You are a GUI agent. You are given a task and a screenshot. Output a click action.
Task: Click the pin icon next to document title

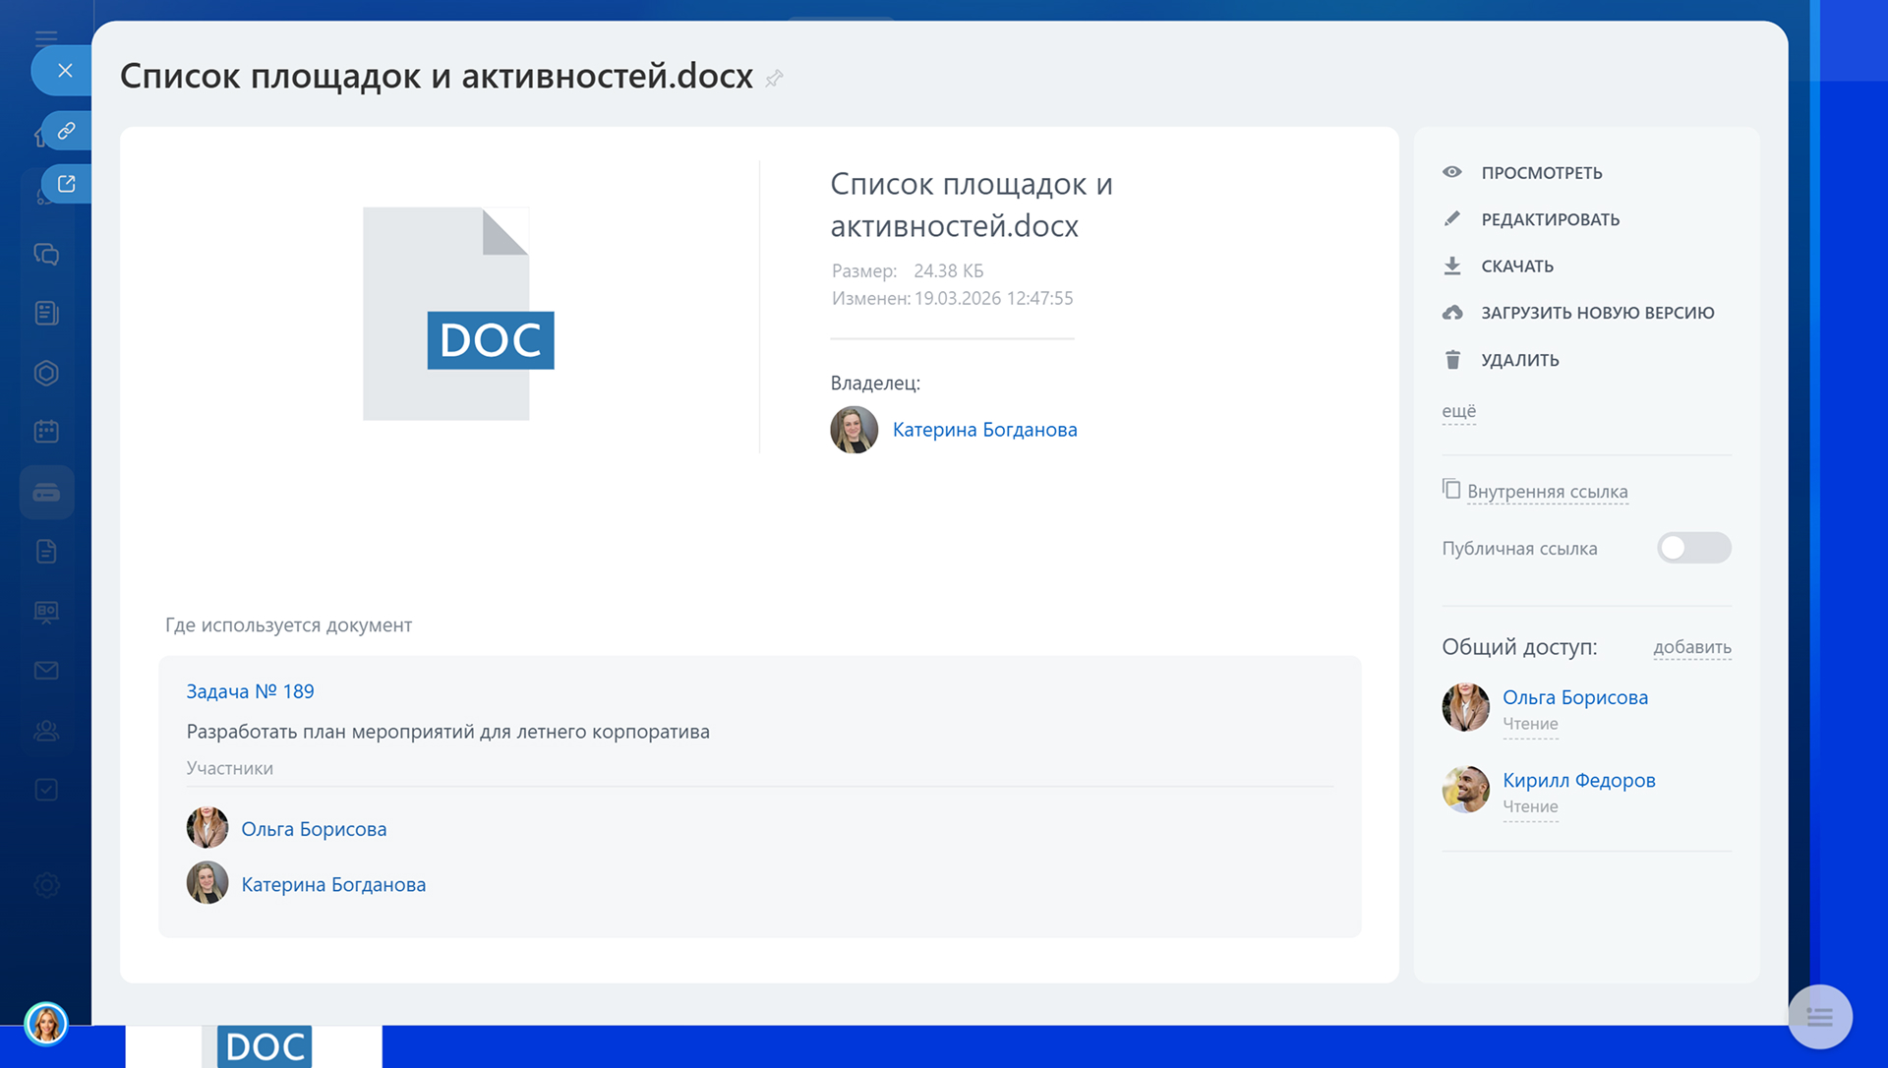point(774,79)
